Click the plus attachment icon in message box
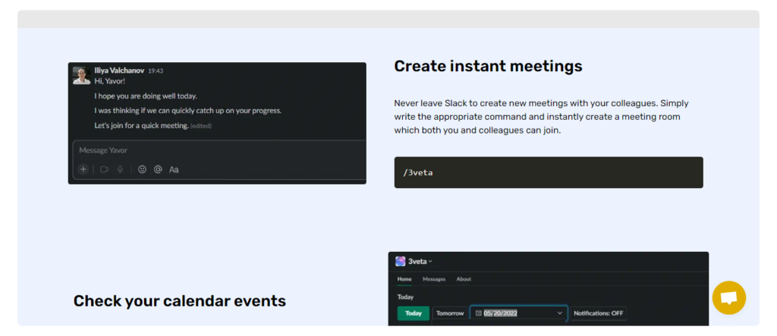 coord(83,169)
